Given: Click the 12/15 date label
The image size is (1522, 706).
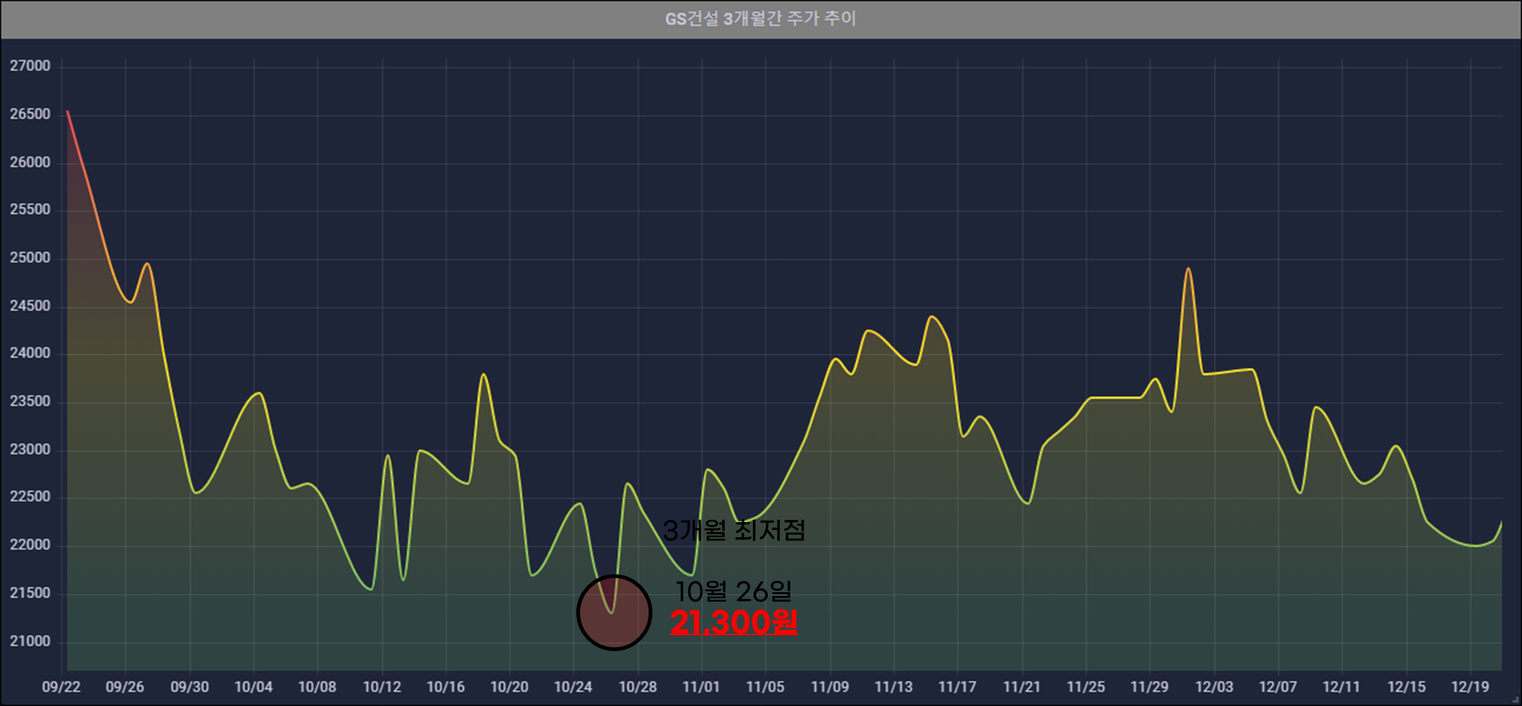Looking at the screenshot, I should [x=1407, y=687].
